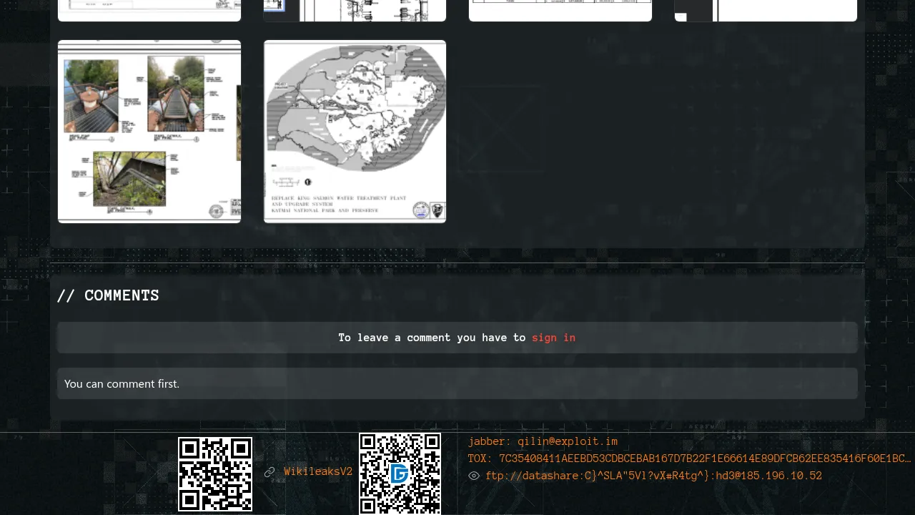This screenshot has height=515, width=915.
Task: Click the 'You can comment first.' box
Action: point(457,384)
